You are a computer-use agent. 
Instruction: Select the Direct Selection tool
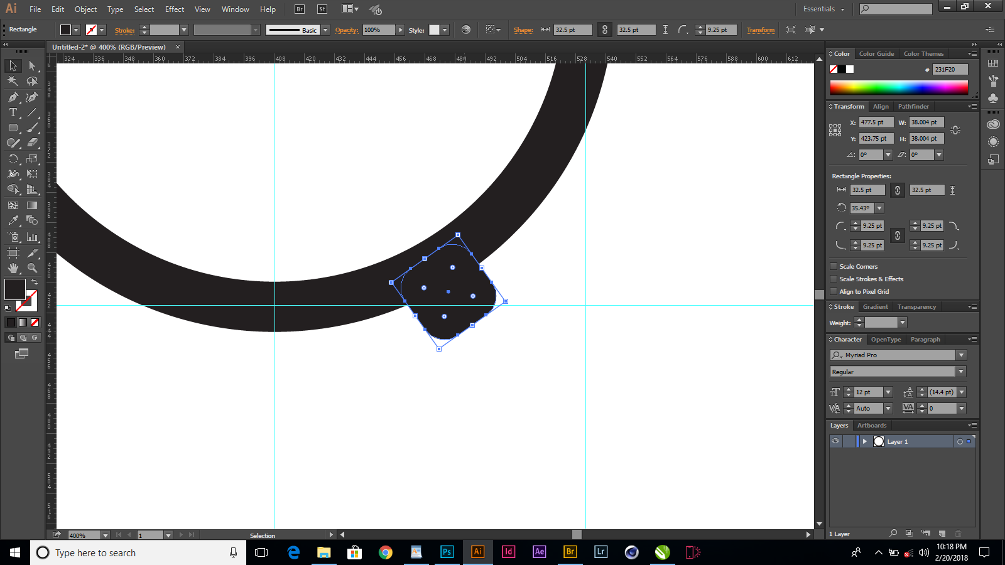click(32, 66)
